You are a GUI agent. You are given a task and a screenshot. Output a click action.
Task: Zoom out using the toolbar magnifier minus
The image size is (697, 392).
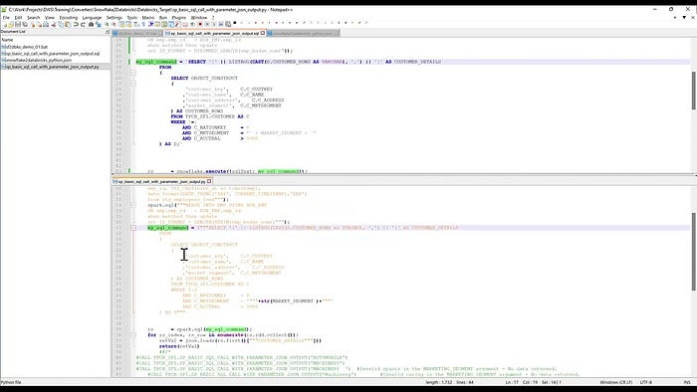pyautogui.click(x=114, y=24)
